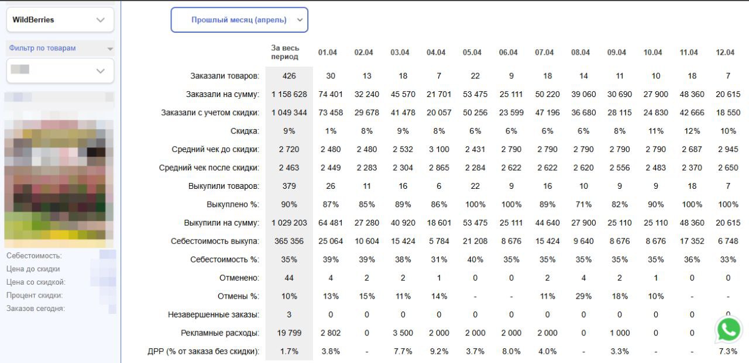Click the total discounted sum 1 049 344
Viewport: 749px width, 363px height.
click(289, 113)
